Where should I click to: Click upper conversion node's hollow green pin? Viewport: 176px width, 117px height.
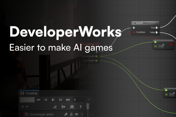[155, 46]
